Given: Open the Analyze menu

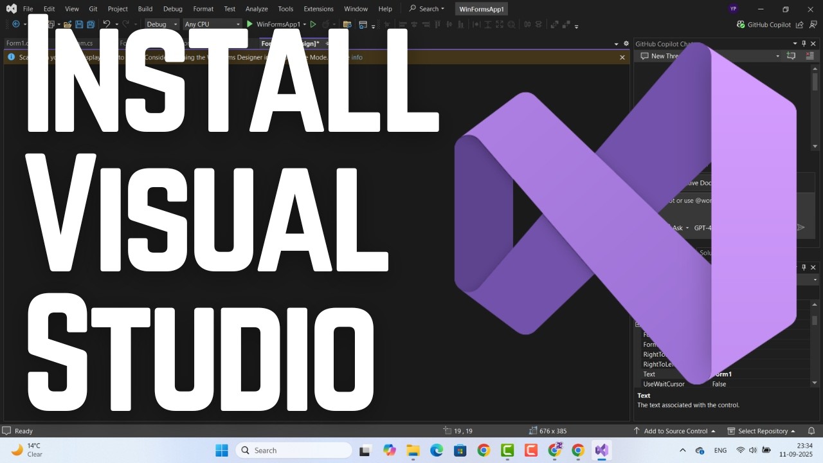Looking at the screenshot, I should (x=257, y=9).
